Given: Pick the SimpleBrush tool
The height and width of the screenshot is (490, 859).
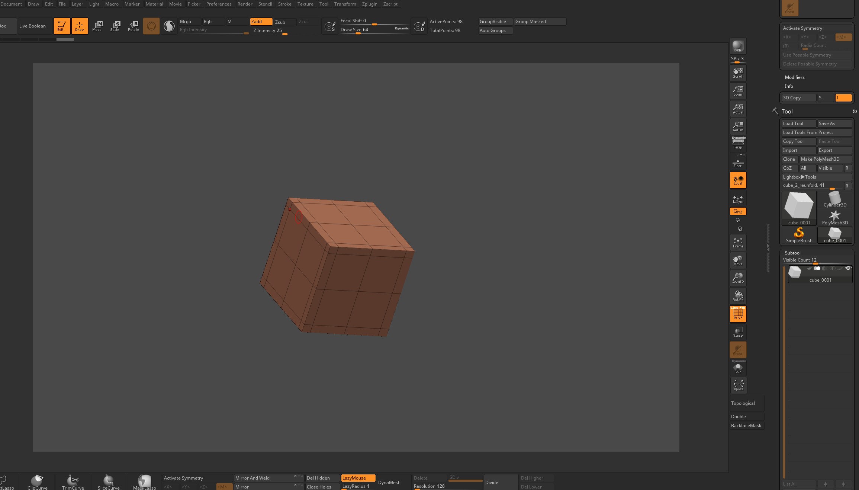Looking at the screenshot, I should [x=799, y=235].
